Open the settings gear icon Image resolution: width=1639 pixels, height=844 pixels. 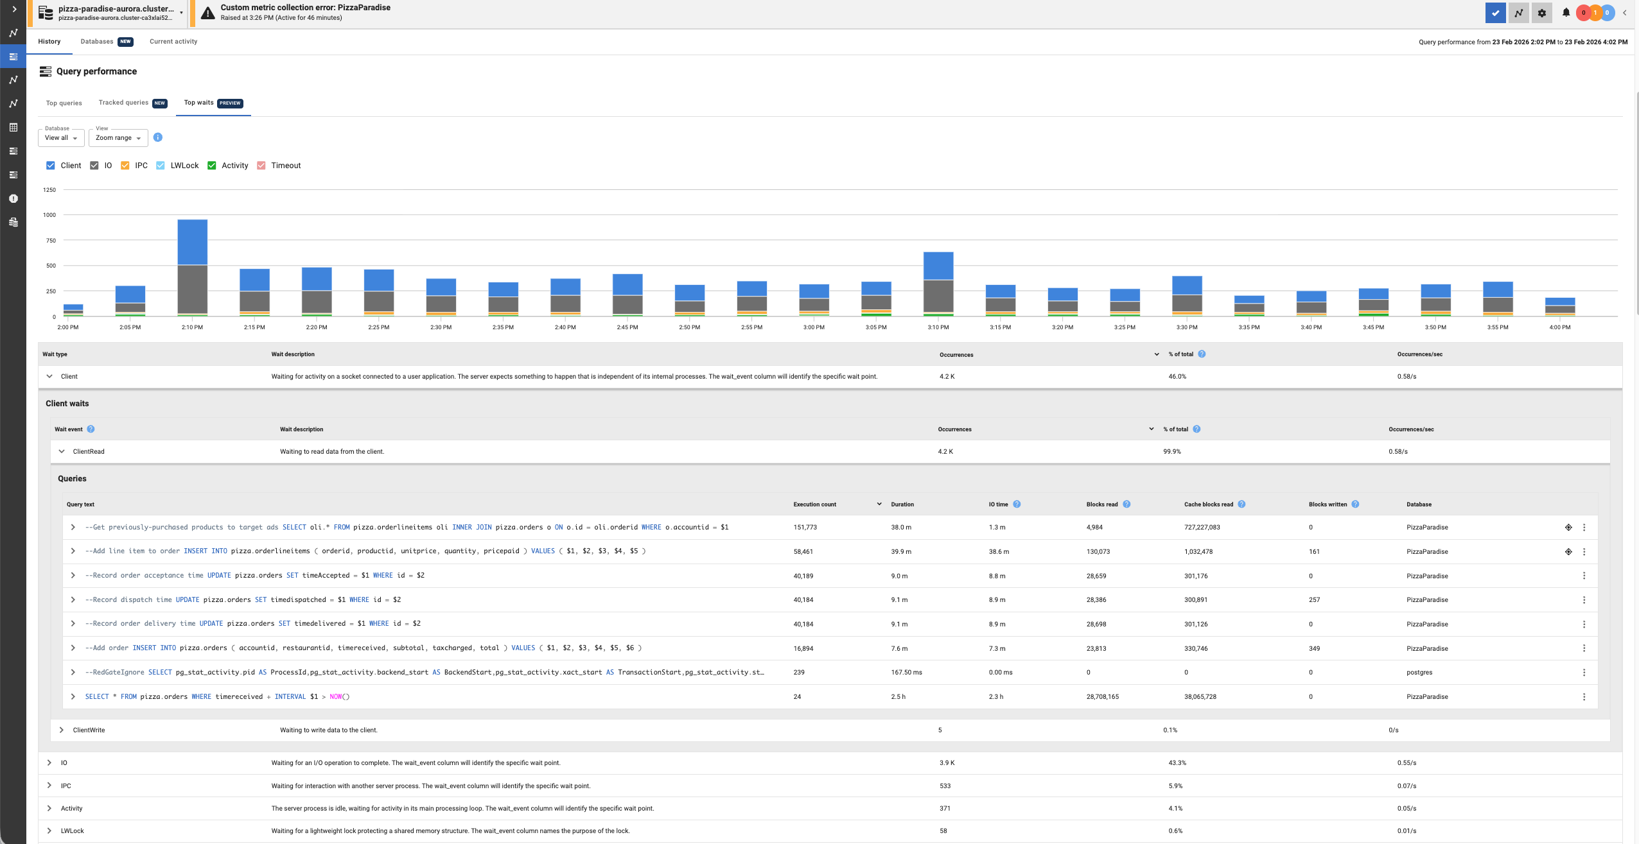(1541, 13)
